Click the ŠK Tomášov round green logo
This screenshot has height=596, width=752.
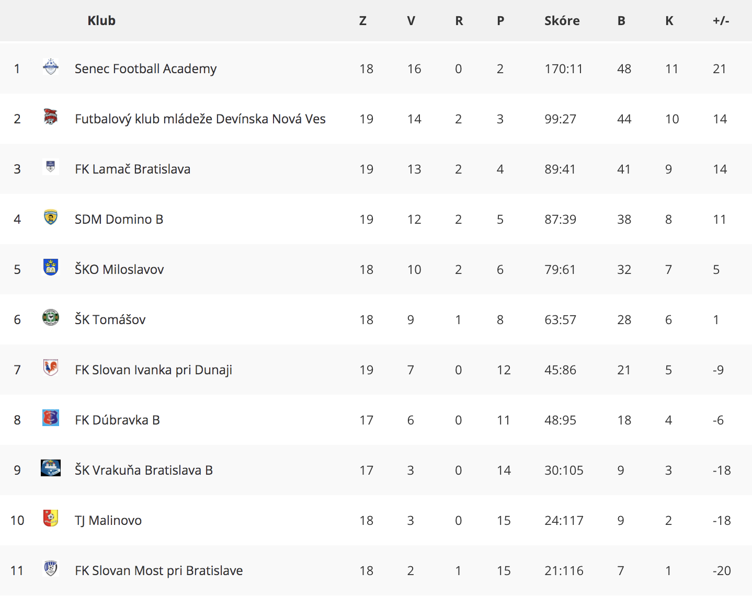tap(51, 317)
